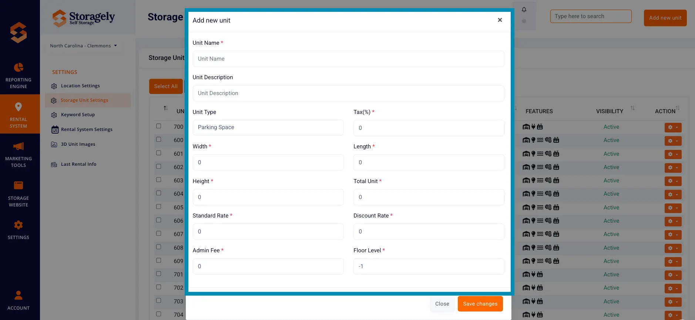Check the checkbox for unit 601

[x=158, y=153]
